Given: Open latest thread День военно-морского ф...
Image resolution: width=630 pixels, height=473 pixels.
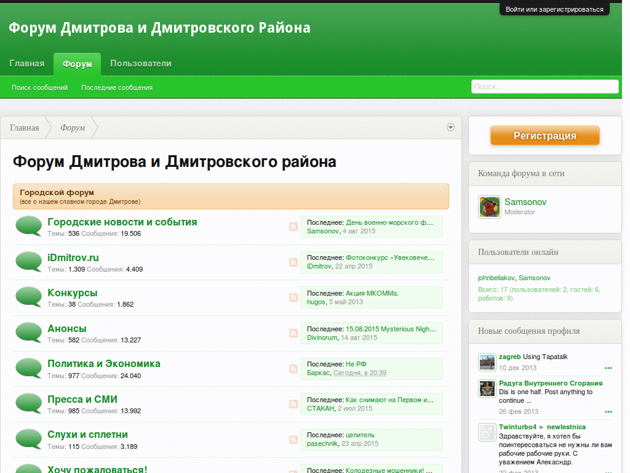Looking at the screenshot, I should (x=389, y=222).
